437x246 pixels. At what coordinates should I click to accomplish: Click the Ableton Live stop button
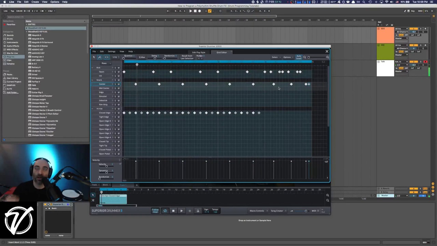[x=195, y=11]
